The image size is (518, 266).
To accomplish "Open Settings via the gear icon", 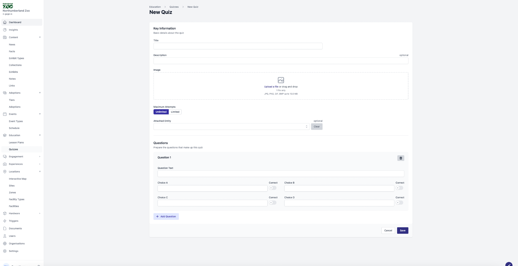I will point(5,251).
